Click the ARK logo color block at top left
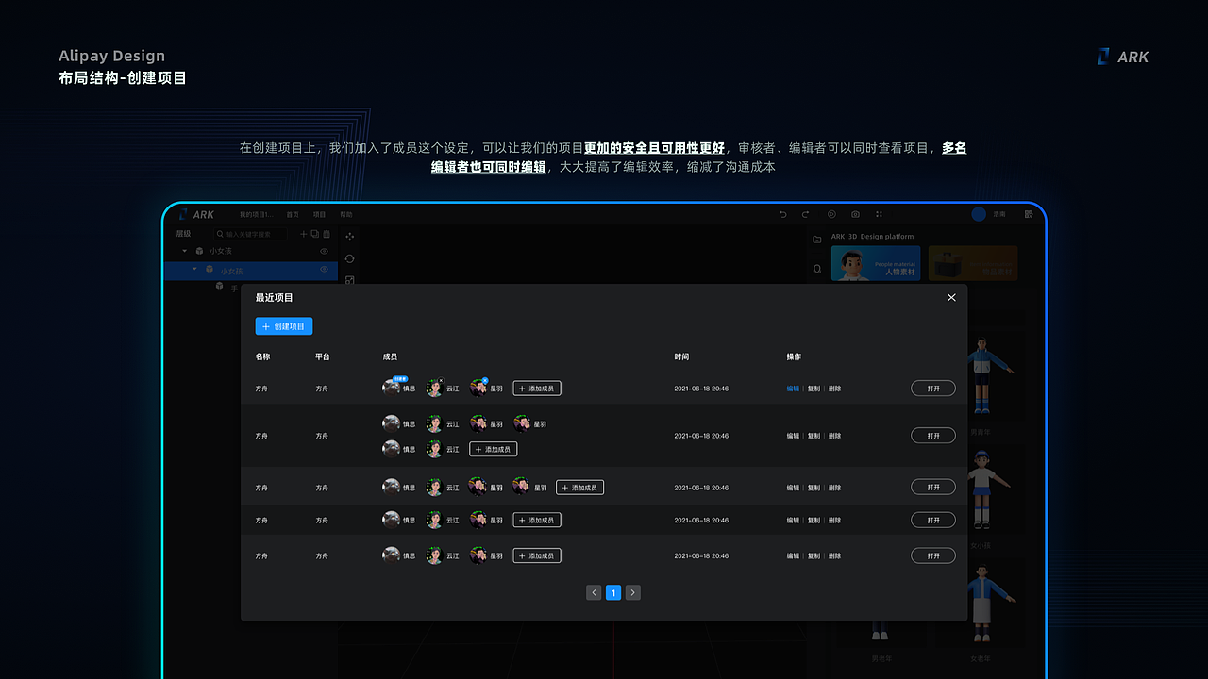 pyautogui.click(x=184, y=214)
